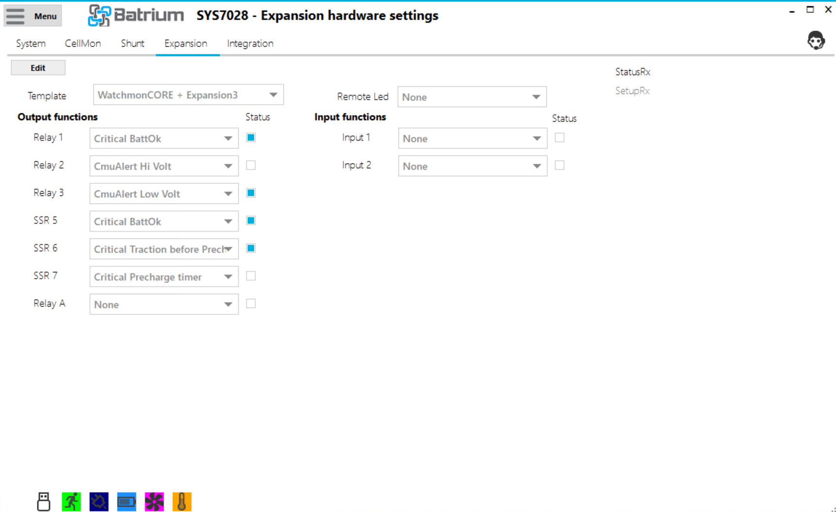Click the Remote Led label
Viewport: 836px width, 512px height.
tap(363, 97)
